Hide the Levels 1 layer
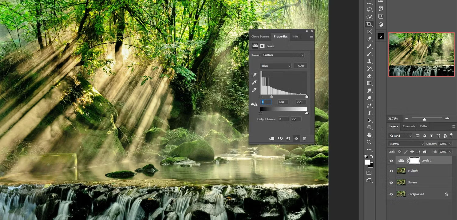 [391, 161]
